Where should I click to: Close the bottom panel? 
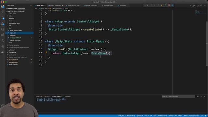pyautogui.click(x=205, y=97)
